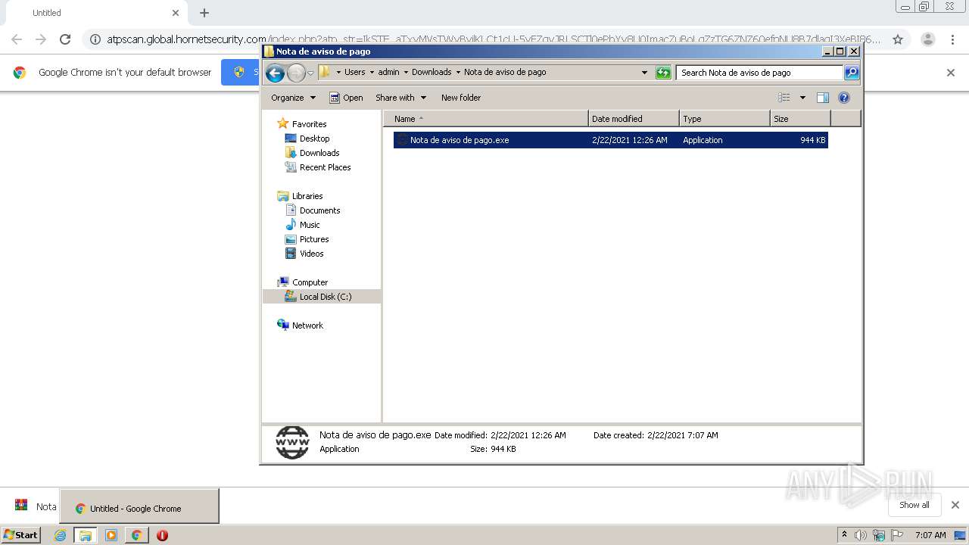
Task: Open Explorer help icon
Action: [844, 98]
